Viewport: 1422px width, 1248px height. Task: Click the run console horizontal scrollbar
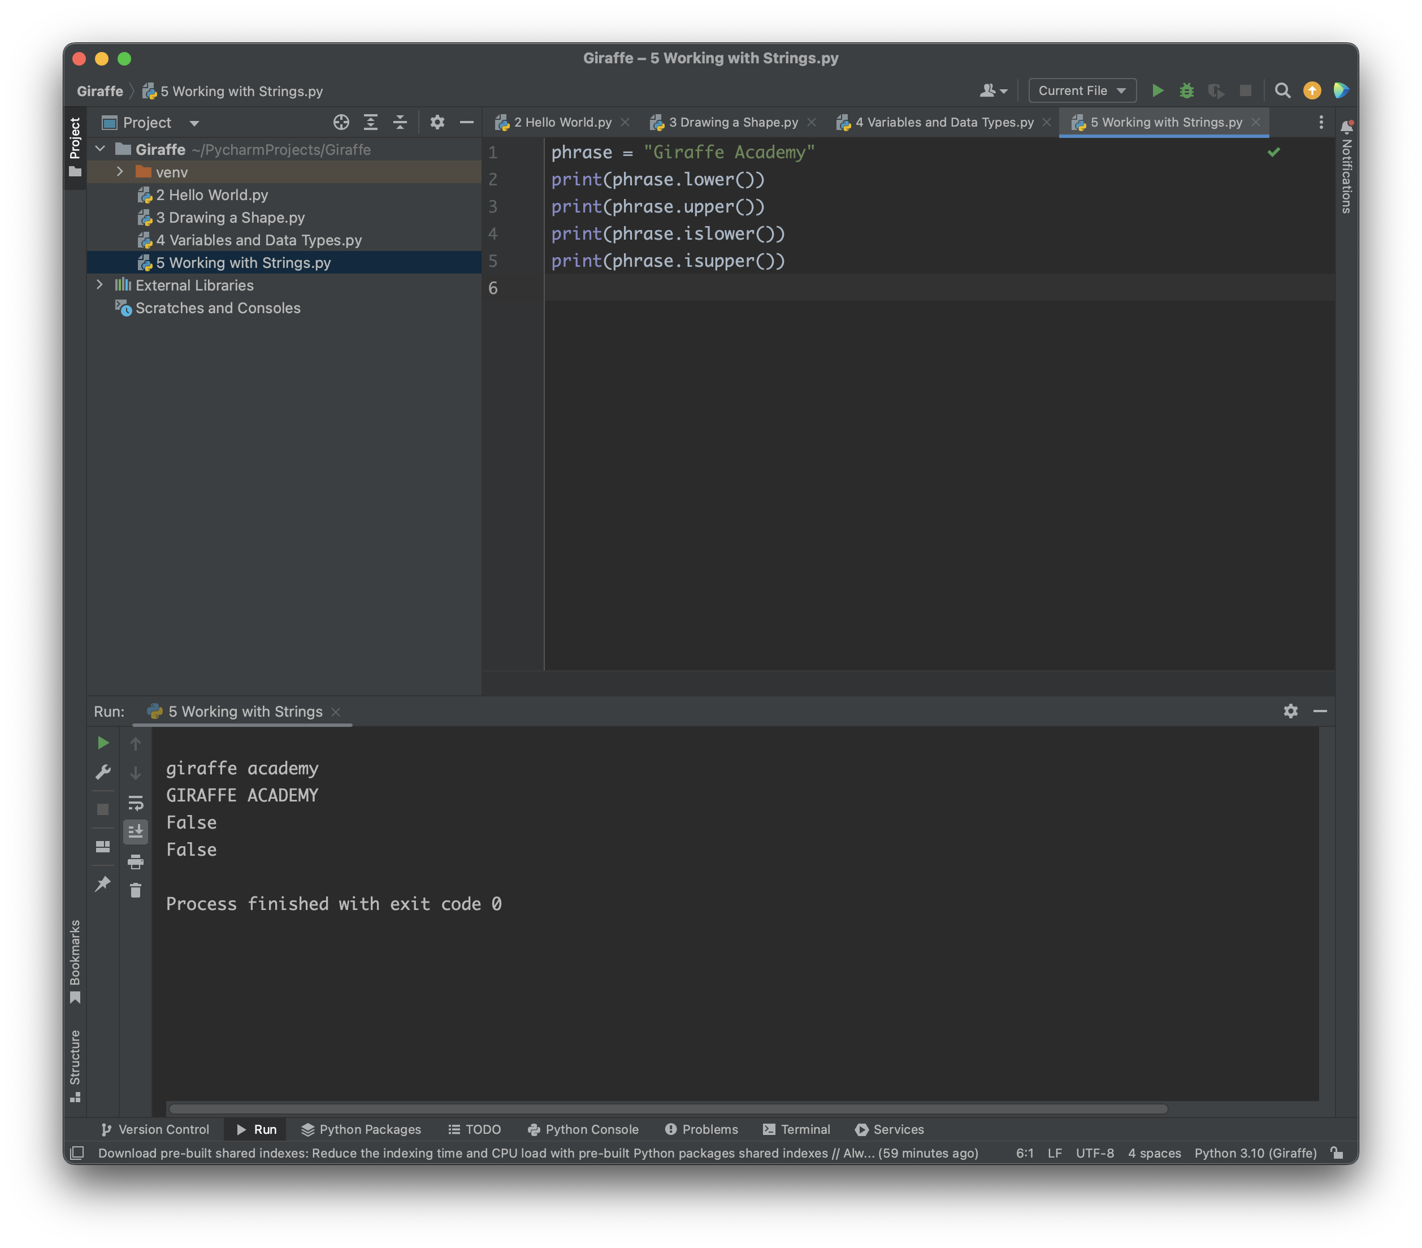pos(668,1109)
